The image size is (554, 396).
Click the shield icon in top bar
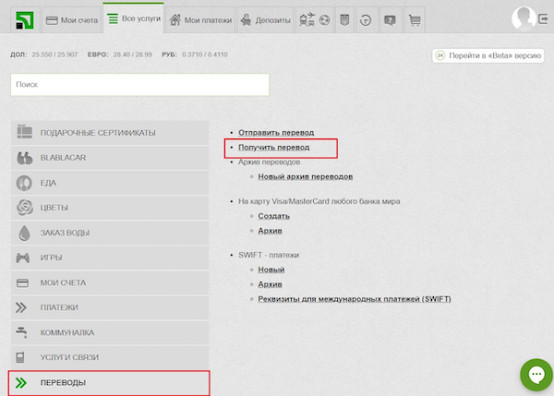[343, 19]
